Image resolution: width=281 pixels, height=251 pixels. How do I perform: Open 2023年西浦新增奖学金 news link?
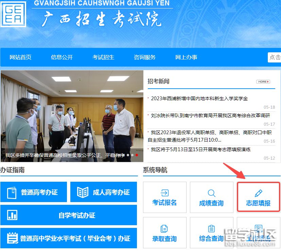[199, 98]
